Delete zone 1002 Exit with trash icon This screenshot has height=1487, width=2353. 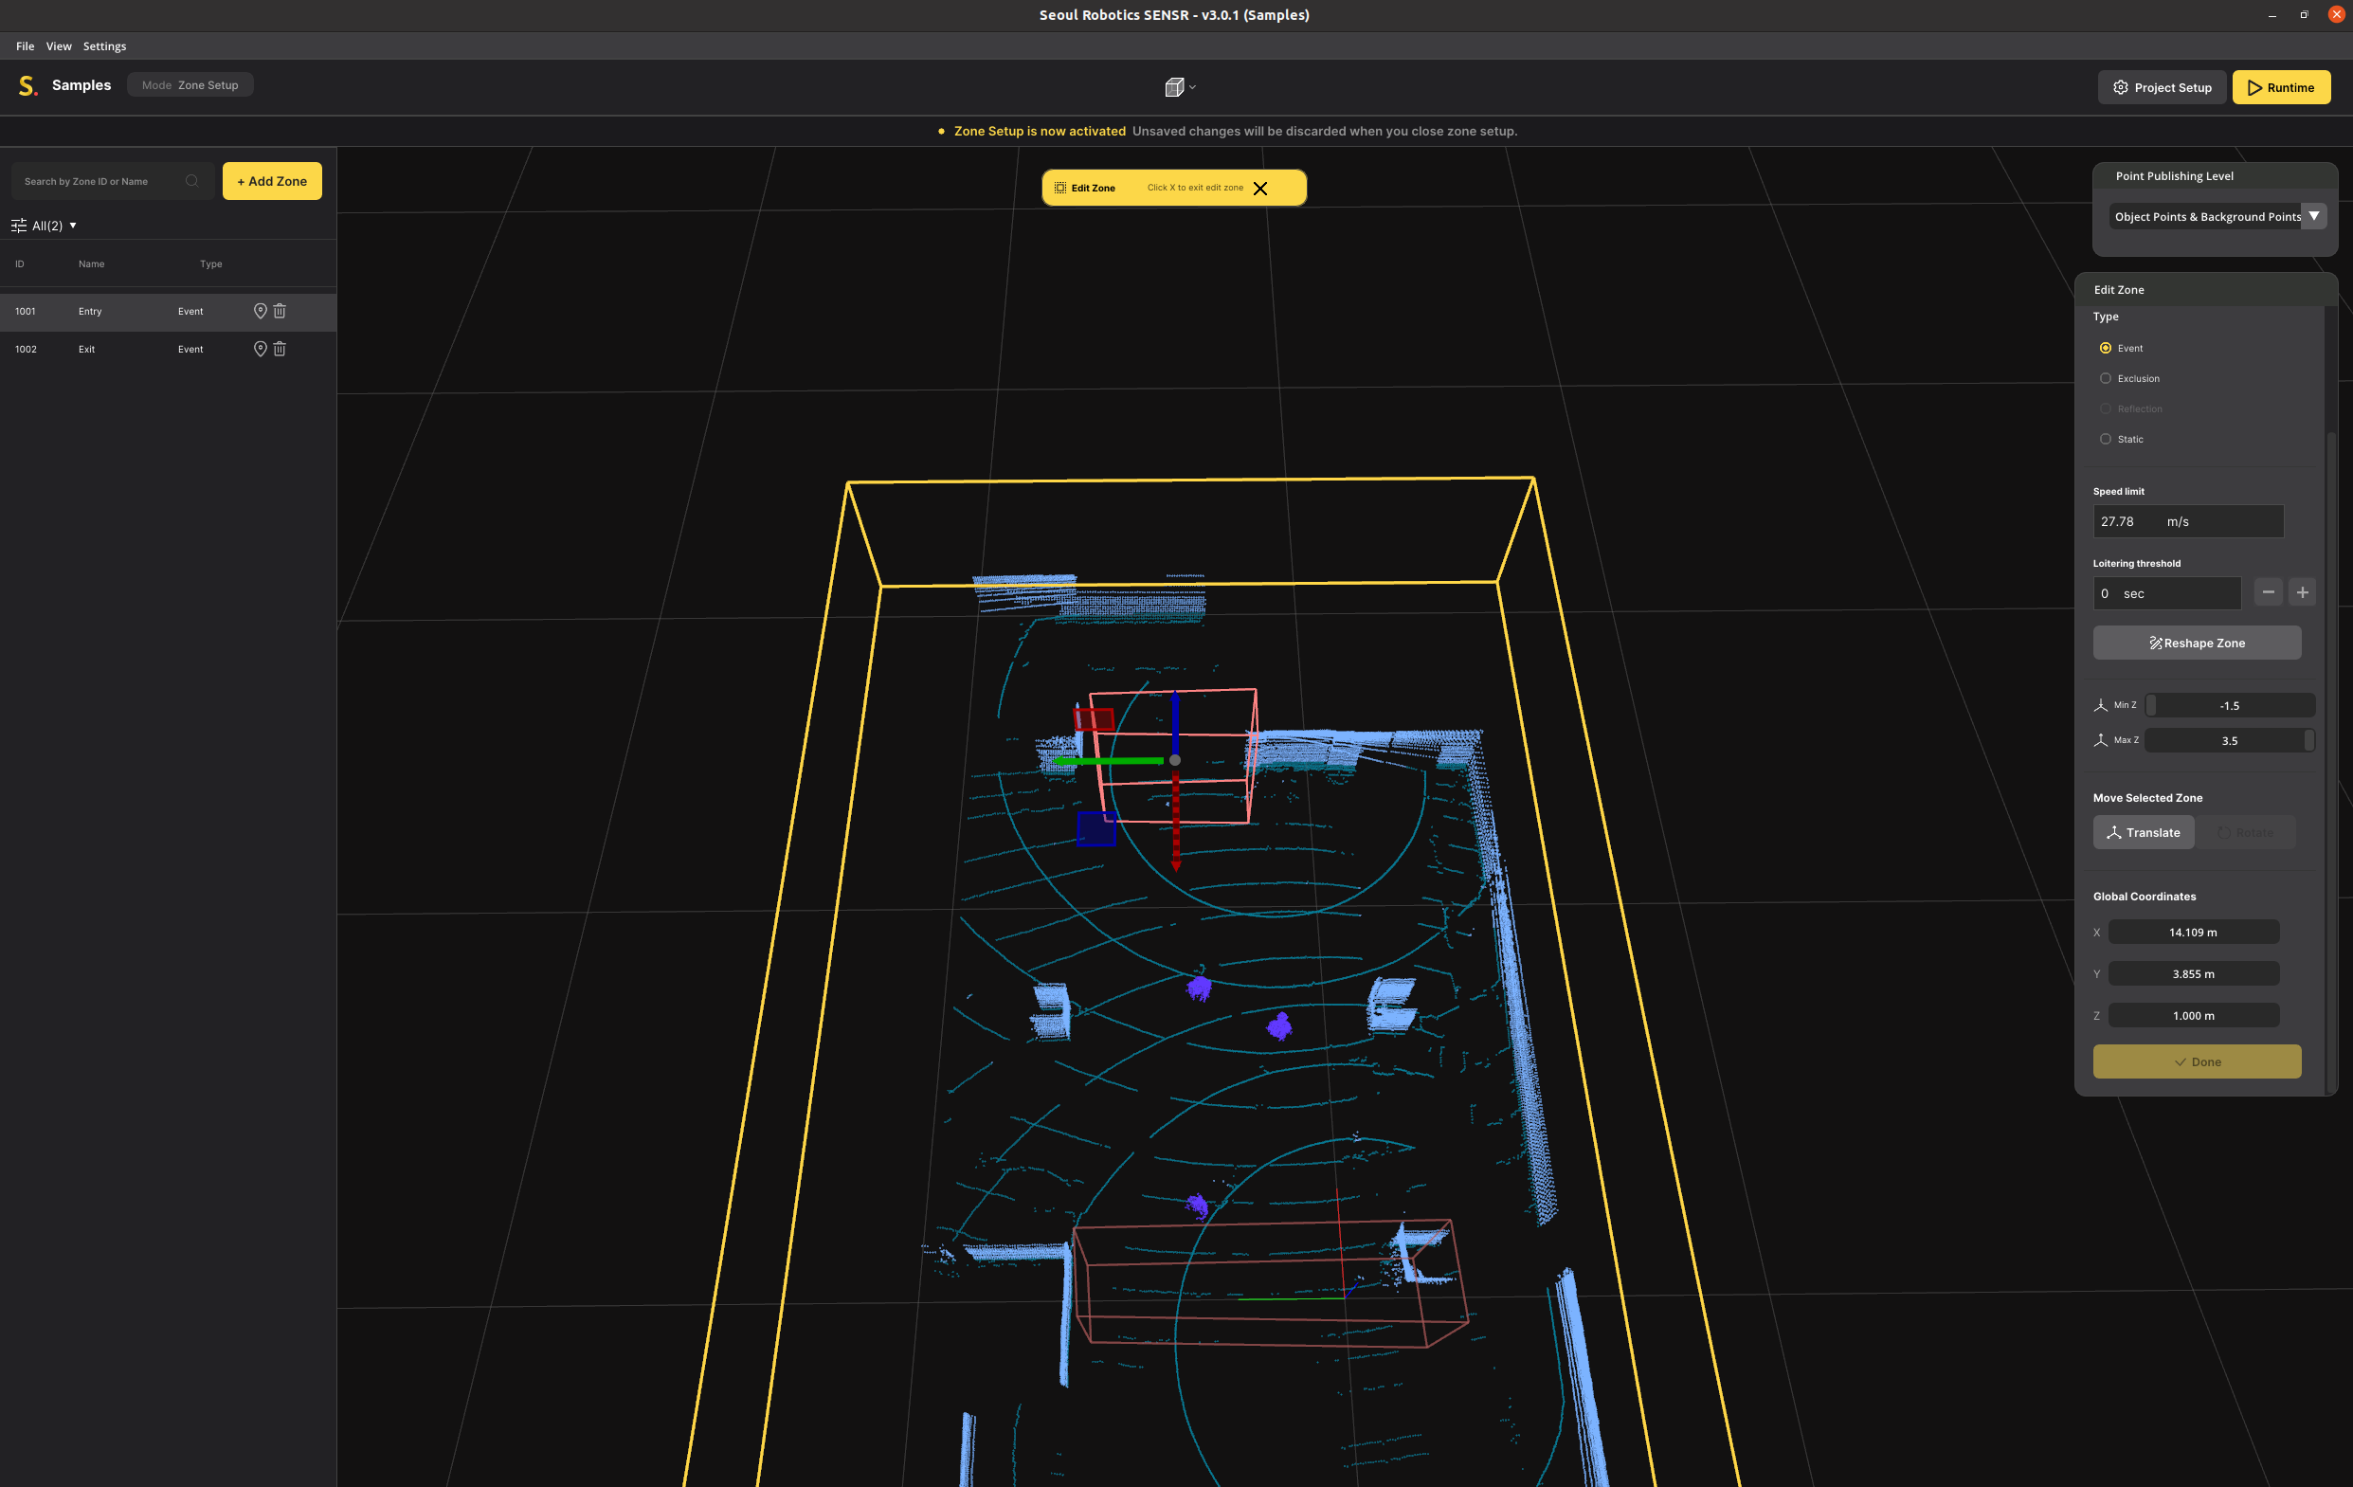(x=280, y=349)
